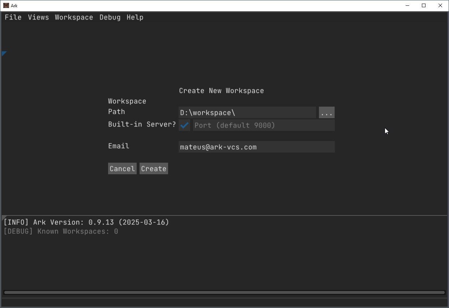Click the horizontal scrollbar below the log

click(224, 292)
